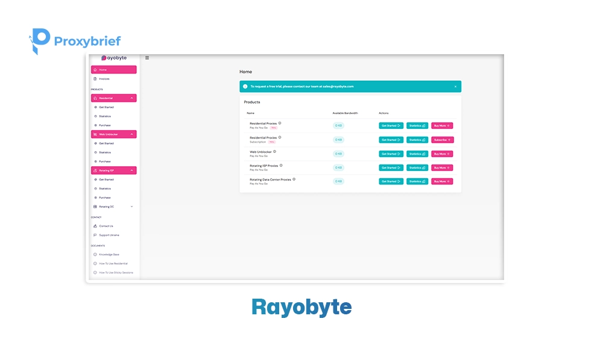Click info icon beside Residential Proxies Pay As You Go

(280, 123)
